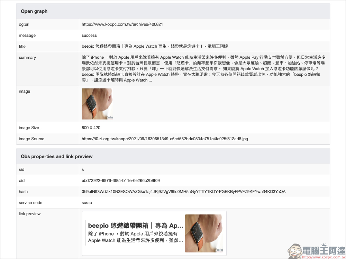Open the link preview card watch thumbnail
Image resolution: width=346 pixels, height=259 pixels.
203,233
